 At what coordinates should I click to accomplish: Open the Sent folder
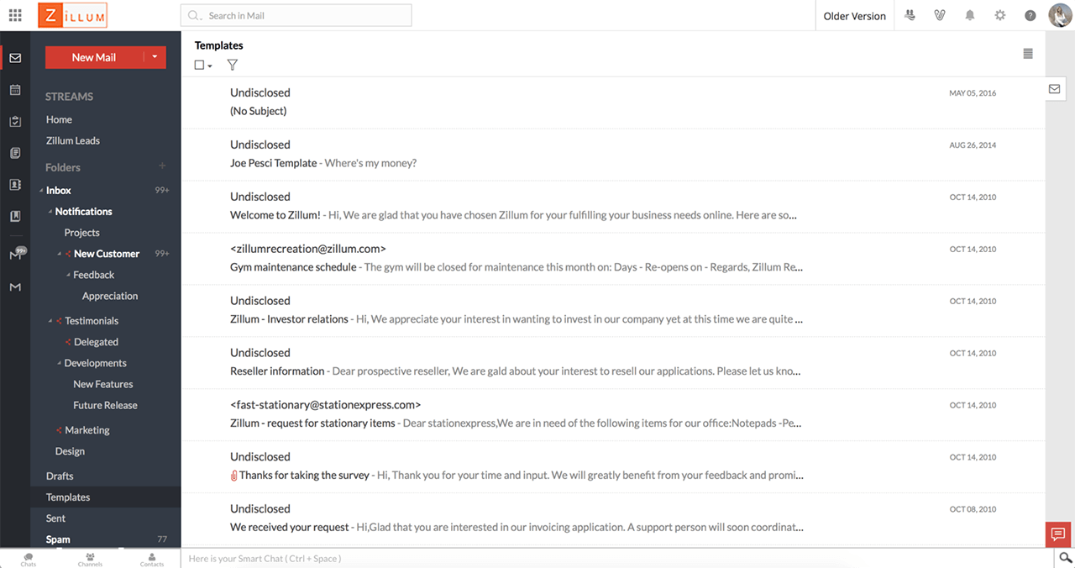click(55, 518)
